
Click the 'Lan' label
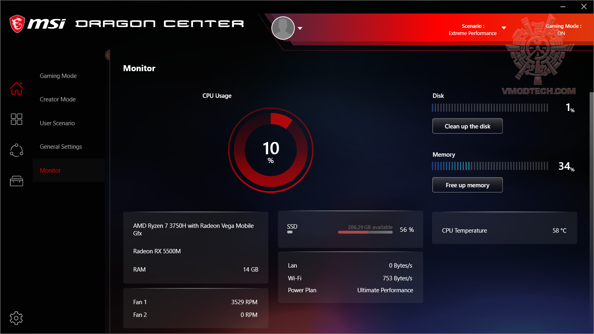click(x=292, y=266)
